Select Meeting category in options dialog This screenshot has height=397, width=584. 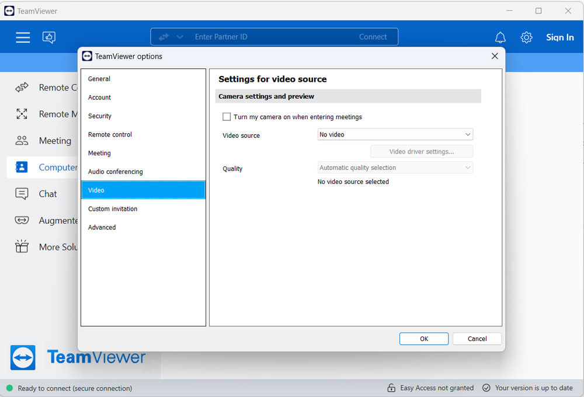click(144, 153)
